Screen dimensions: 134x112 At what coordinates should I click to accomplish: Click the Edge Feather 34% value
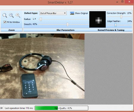(x=130, y=21)
